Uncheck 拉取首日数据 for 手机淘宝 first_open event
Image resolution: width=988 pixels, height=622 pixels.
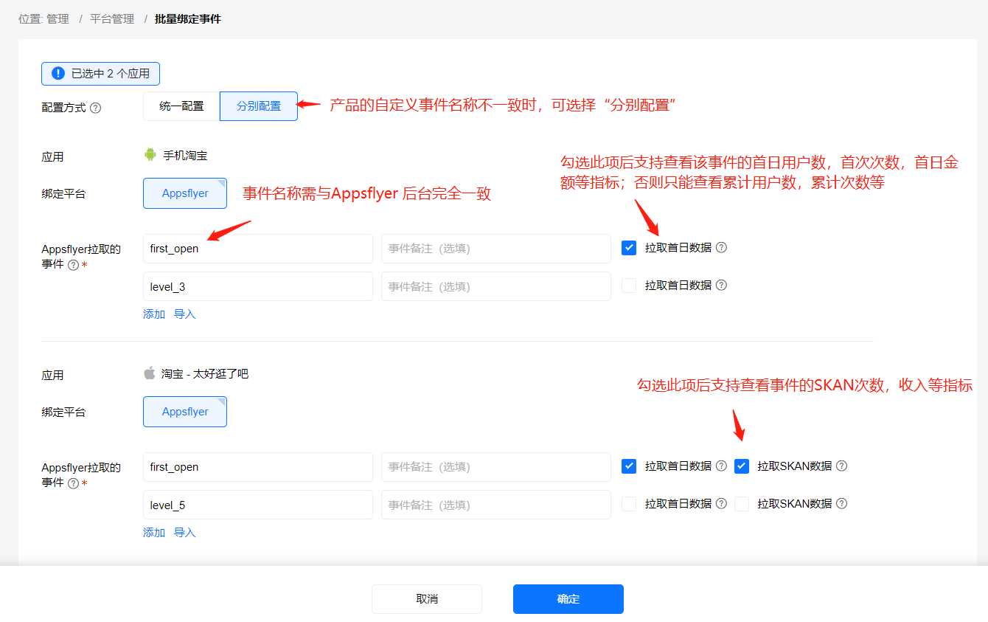[629, 248]
